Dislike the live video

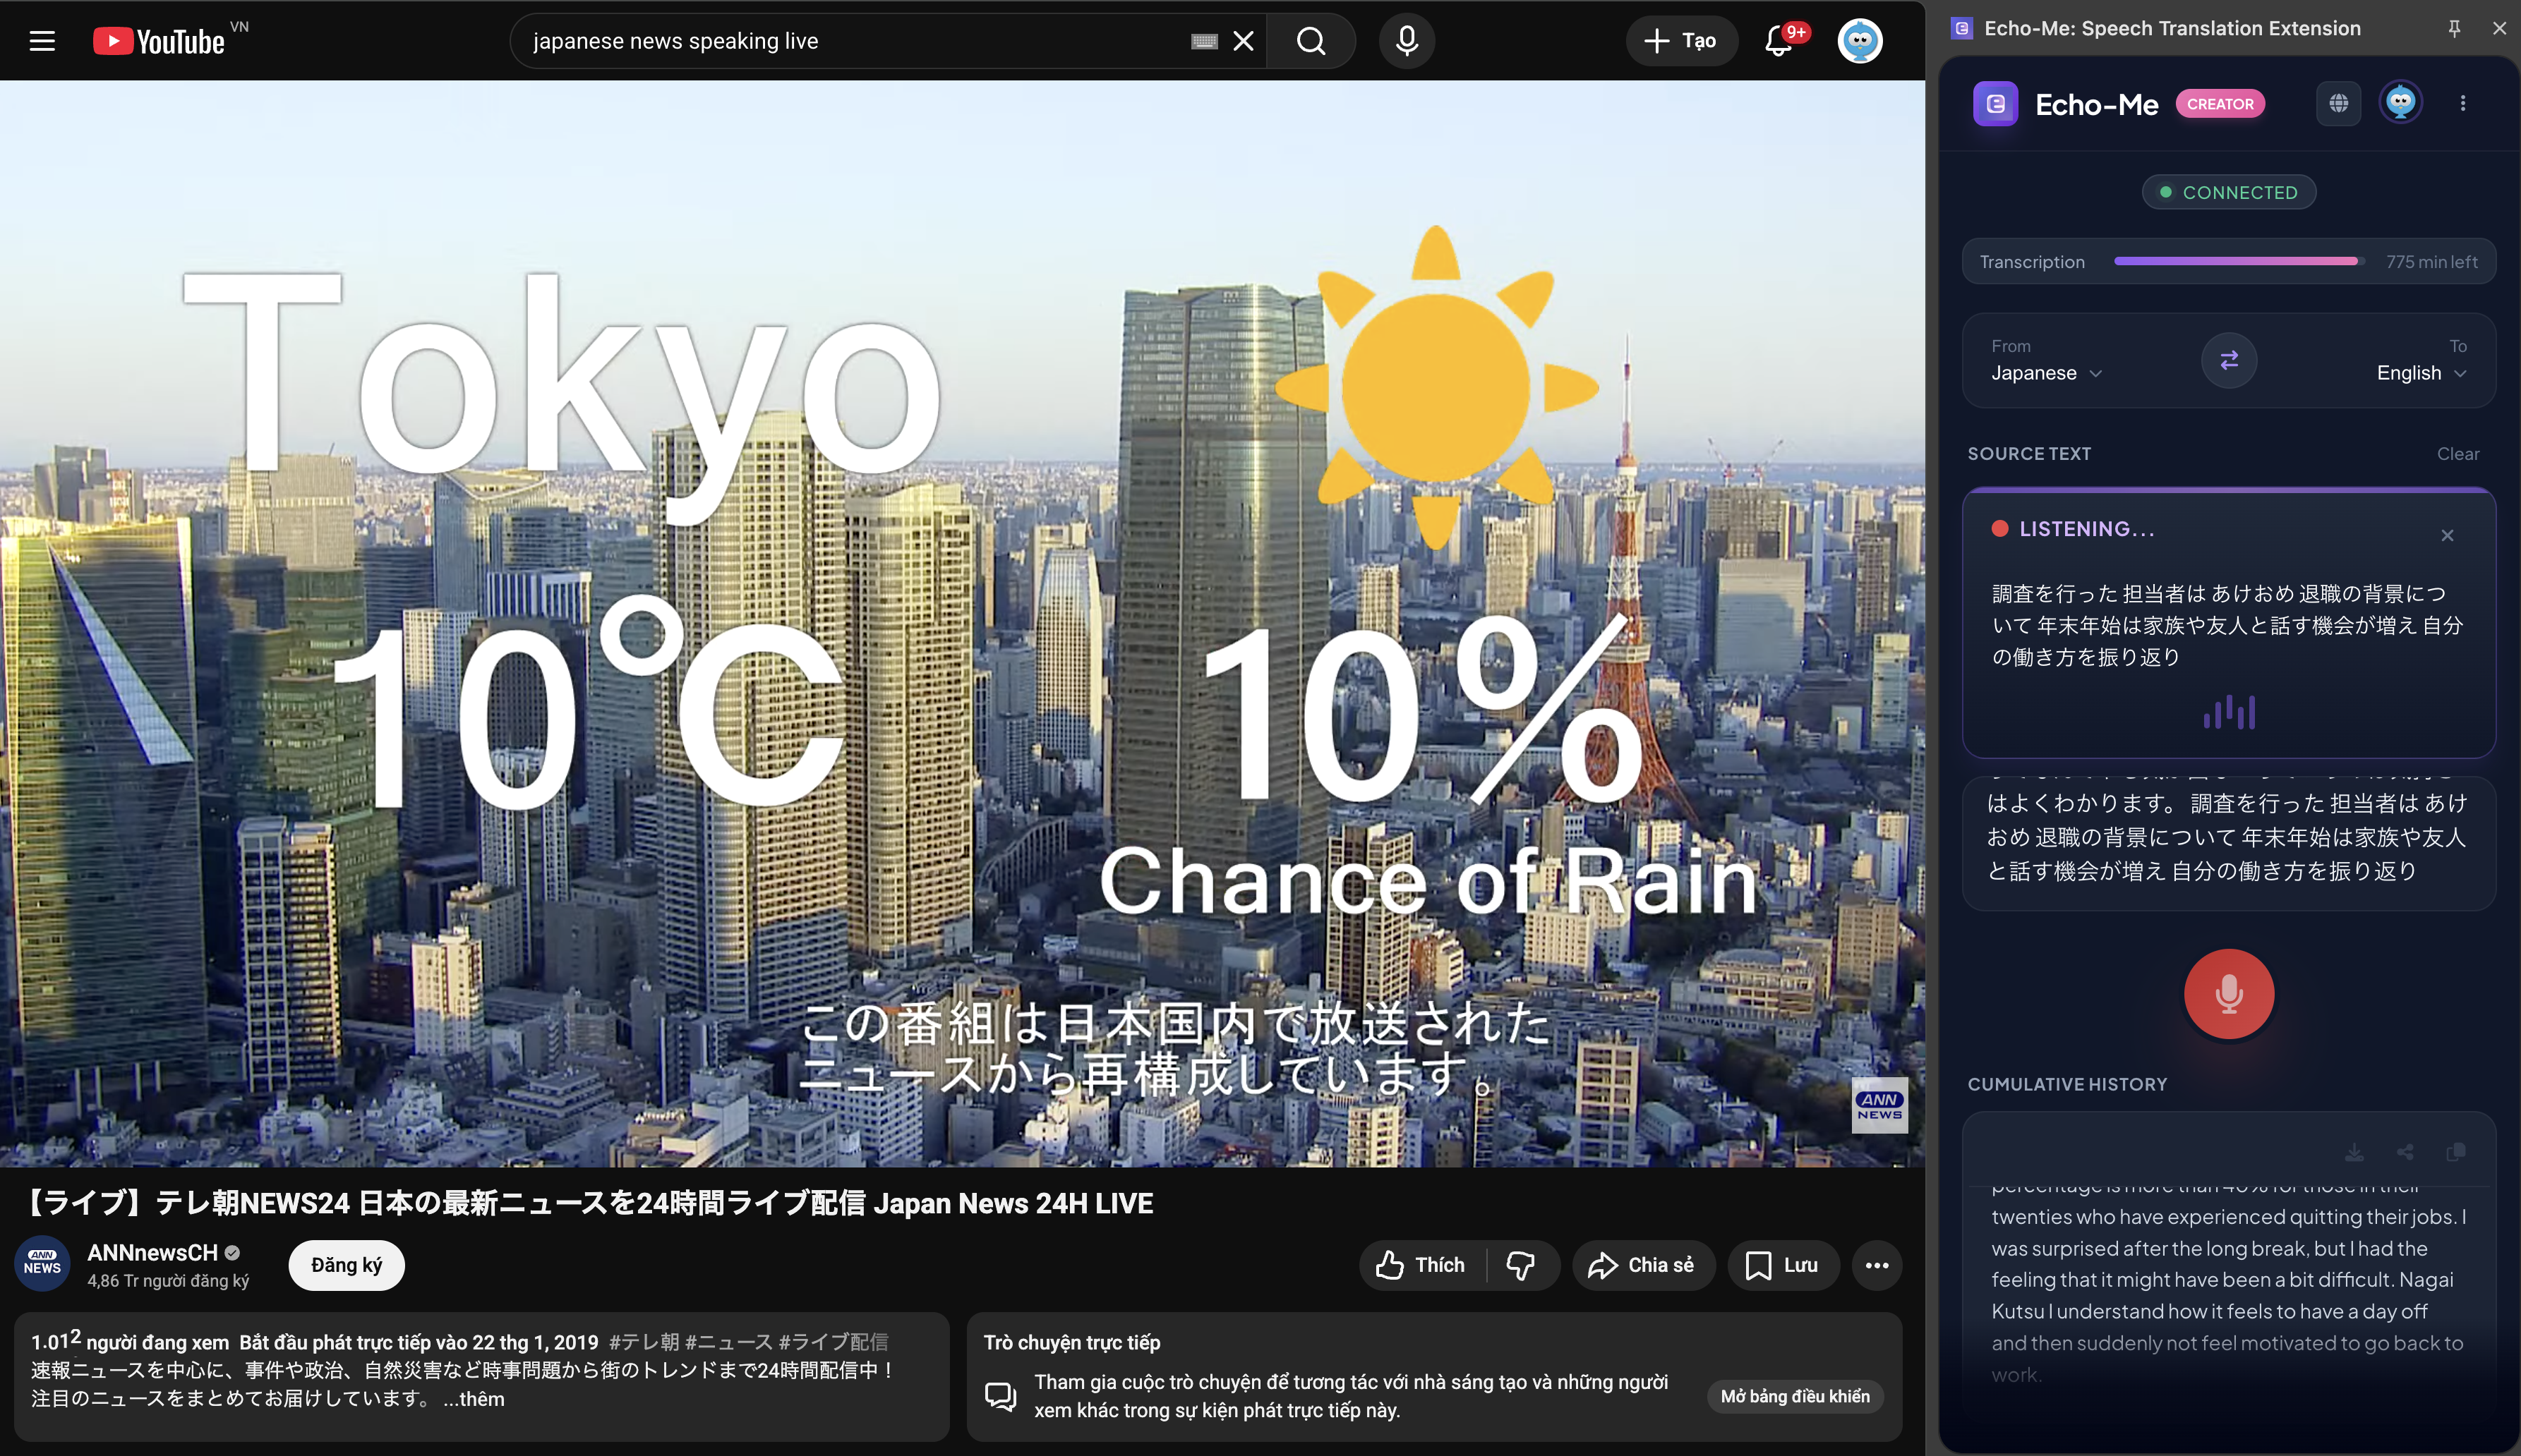(1521, 1265)
